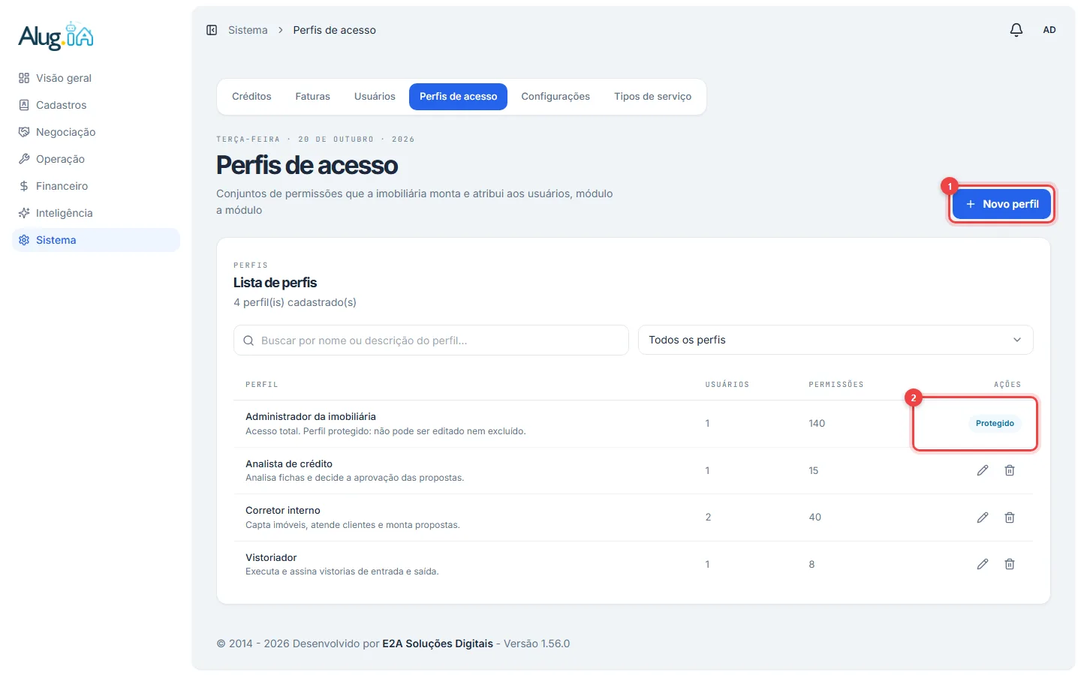Screen dimensions: 1081x675
Task: Expand the Todos os perfis dropdown
Action: tap(836, 340)
